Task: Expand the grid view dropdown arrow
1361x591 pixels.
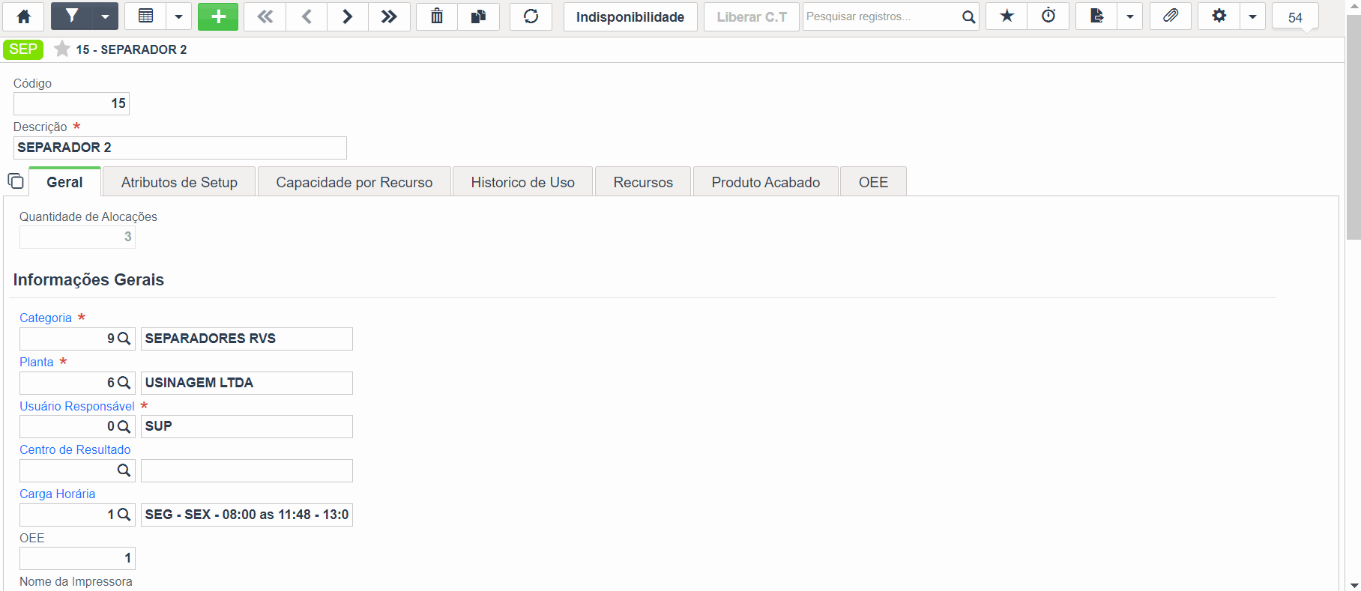Action: (178, 16)
